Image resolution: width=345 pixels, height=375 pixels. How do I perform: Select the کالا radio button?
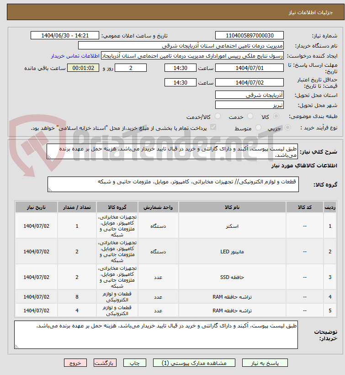(276, 116)
